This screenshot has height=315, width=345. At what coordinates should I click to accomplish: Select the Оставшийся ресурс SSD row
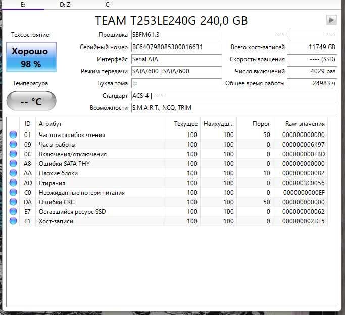[x=167, y=211]
